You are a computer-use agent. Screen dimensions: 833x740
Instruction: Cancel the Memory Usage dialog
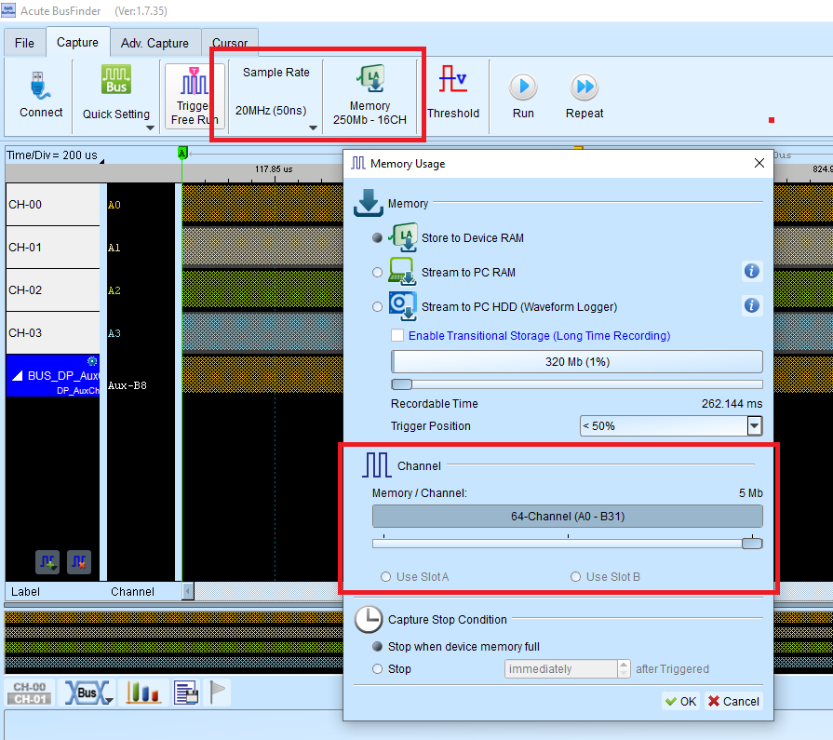pos(733,701)
